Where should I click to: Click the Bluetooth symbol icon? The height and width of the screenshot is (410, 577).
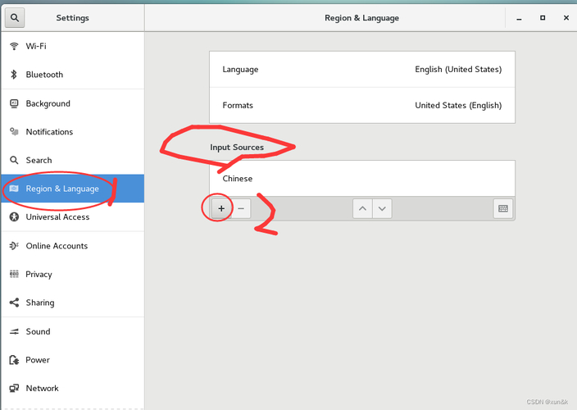[x=14, y=75]
